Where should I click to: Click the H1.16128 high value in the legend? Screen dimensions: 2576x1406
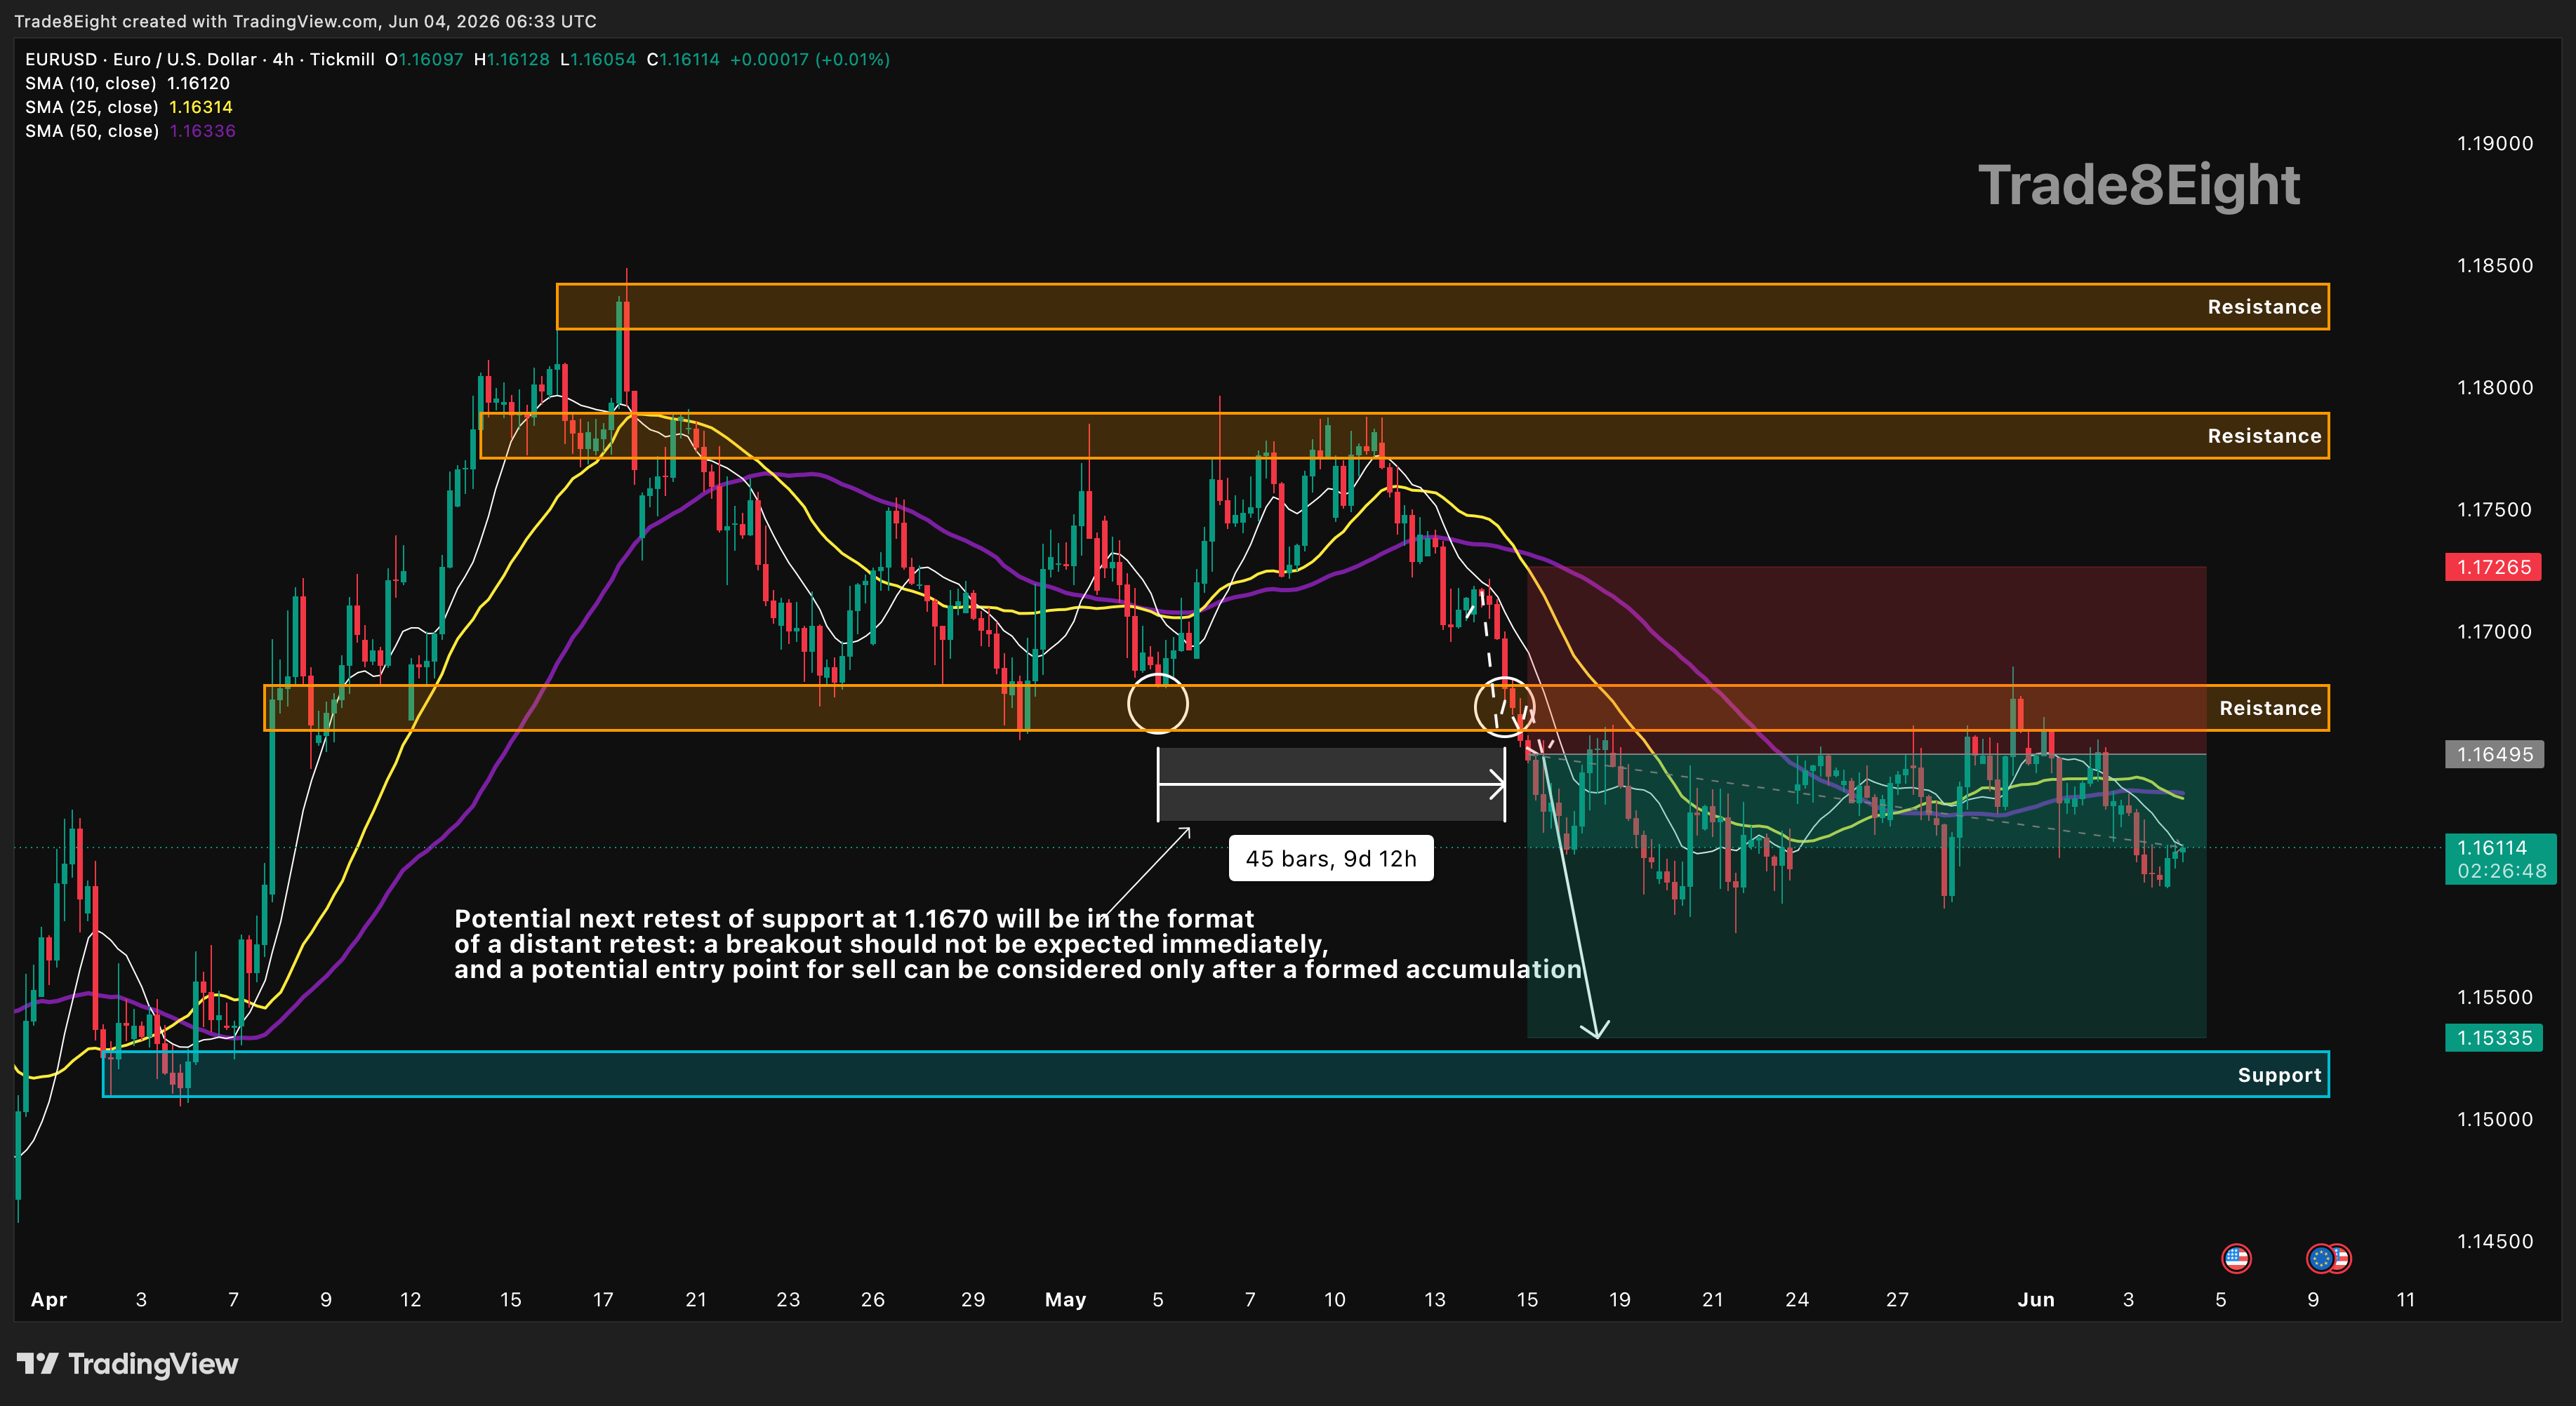tap(512, 60)
